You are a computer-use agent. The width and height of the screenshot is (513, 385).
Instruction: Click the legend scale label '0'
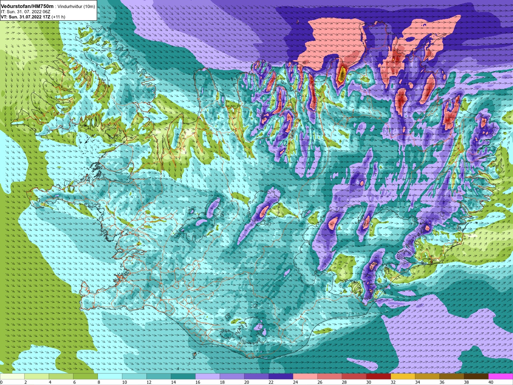tap(2, 382)
